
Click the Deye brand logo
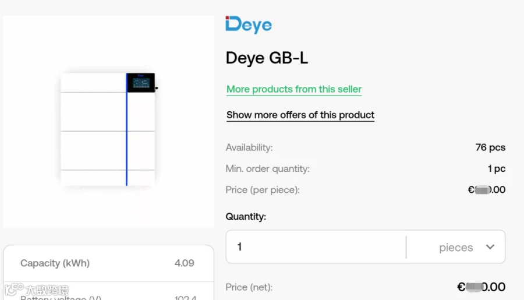coord(249,24)
